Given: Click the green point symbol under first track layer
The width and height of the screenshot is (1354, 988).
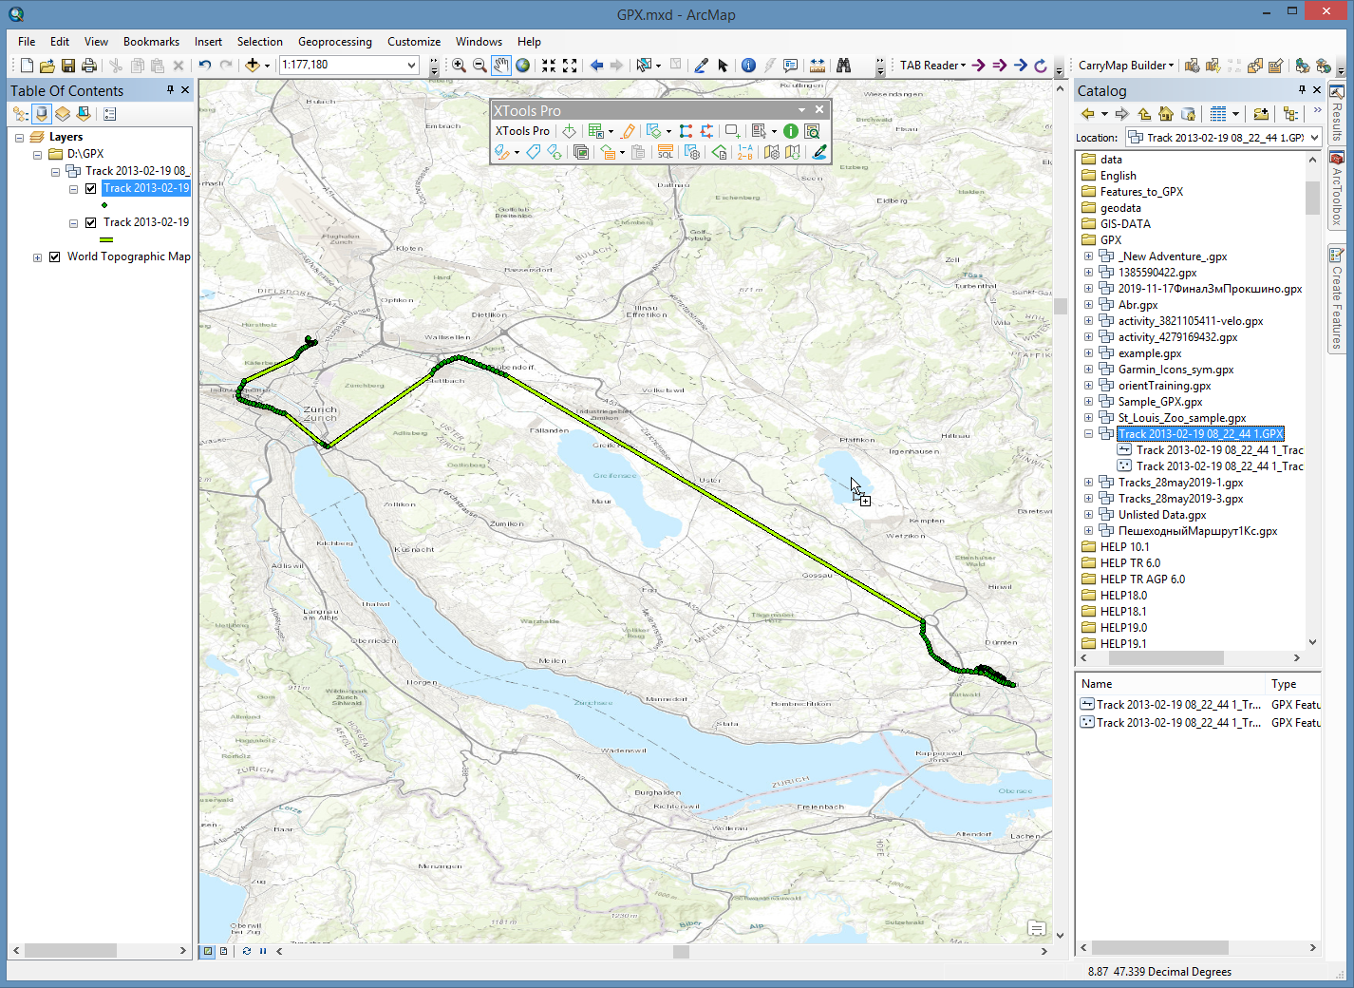Looking at the screenshot, I should (104, 205).
